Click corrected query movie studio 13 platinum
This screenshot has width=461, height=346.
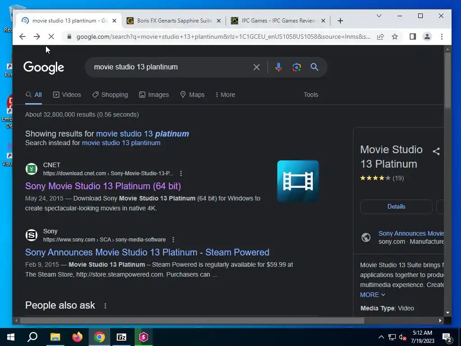pos(143,133)
